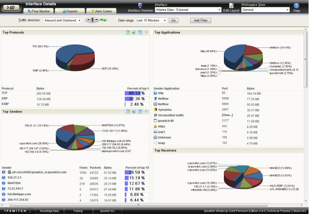Open Help
This screenshot has height=214, width=309.
coord(296,8)
